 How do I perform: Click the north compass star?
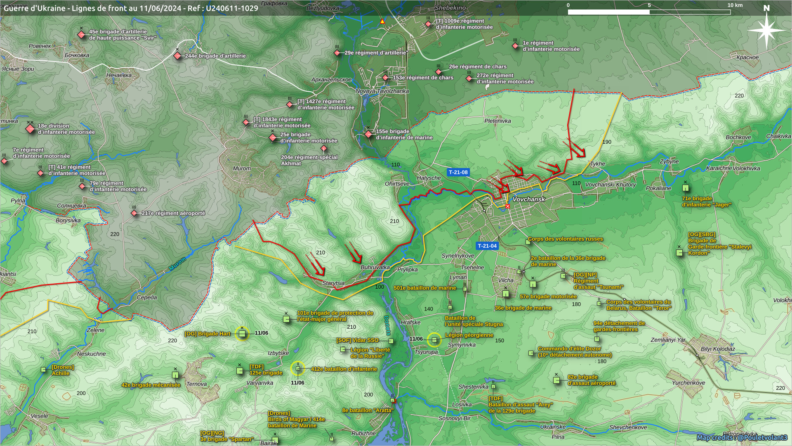(766, 30)
